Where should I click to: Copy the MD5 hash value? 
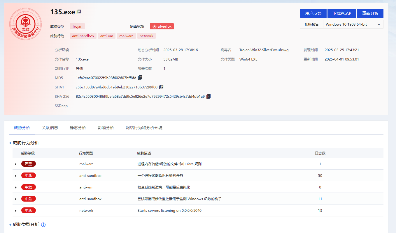[140, 77]
